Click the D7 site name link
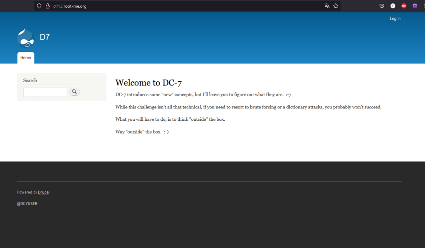This screenshot has height=248, width=425. (x=45, y=37)
